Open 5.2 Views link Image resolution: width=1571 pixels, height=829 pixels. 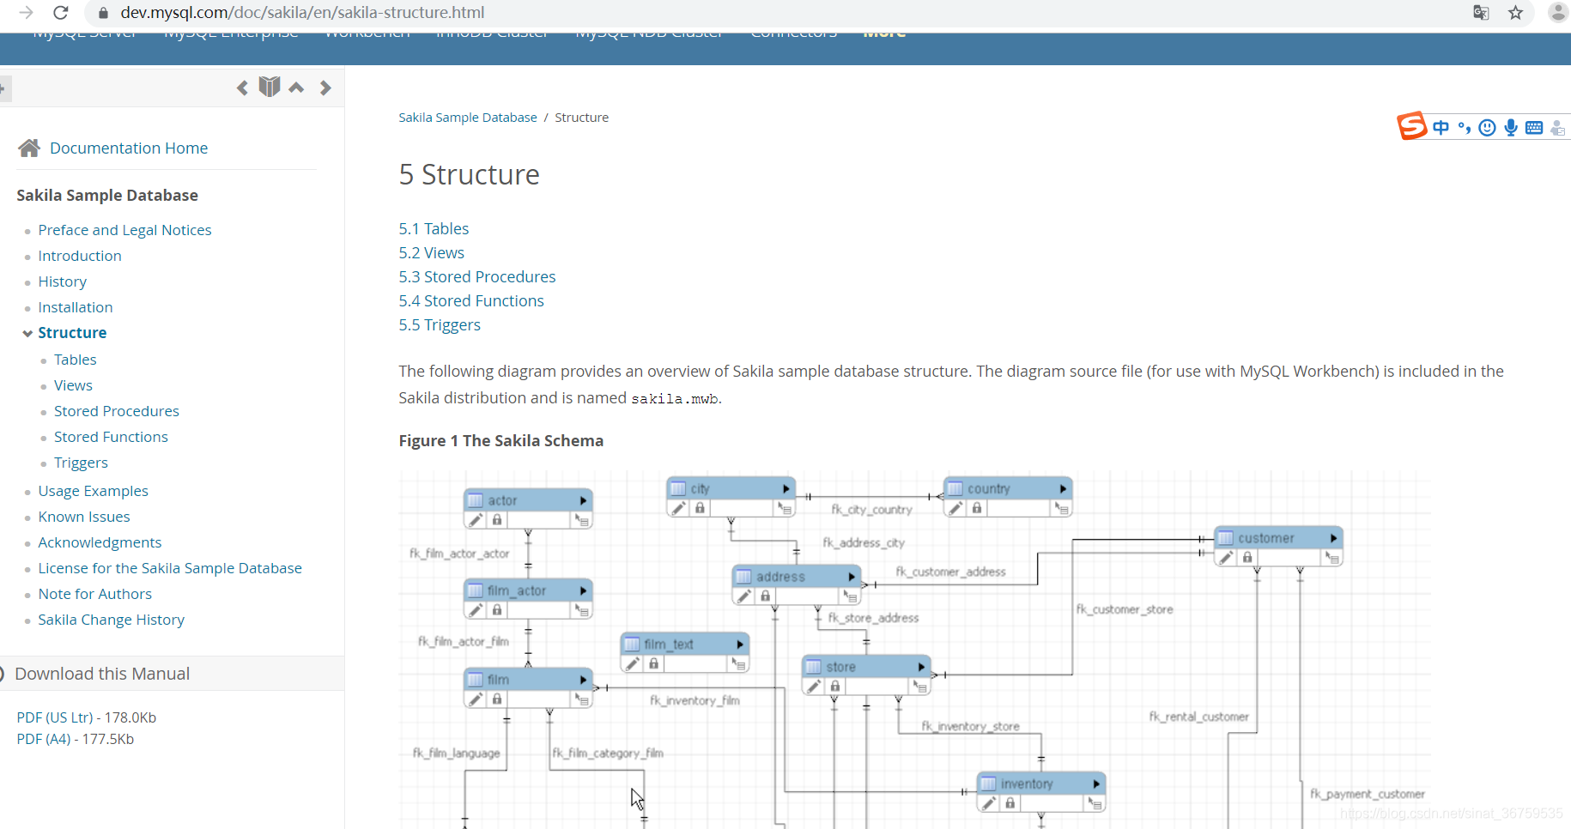click(x=431, y=253)
